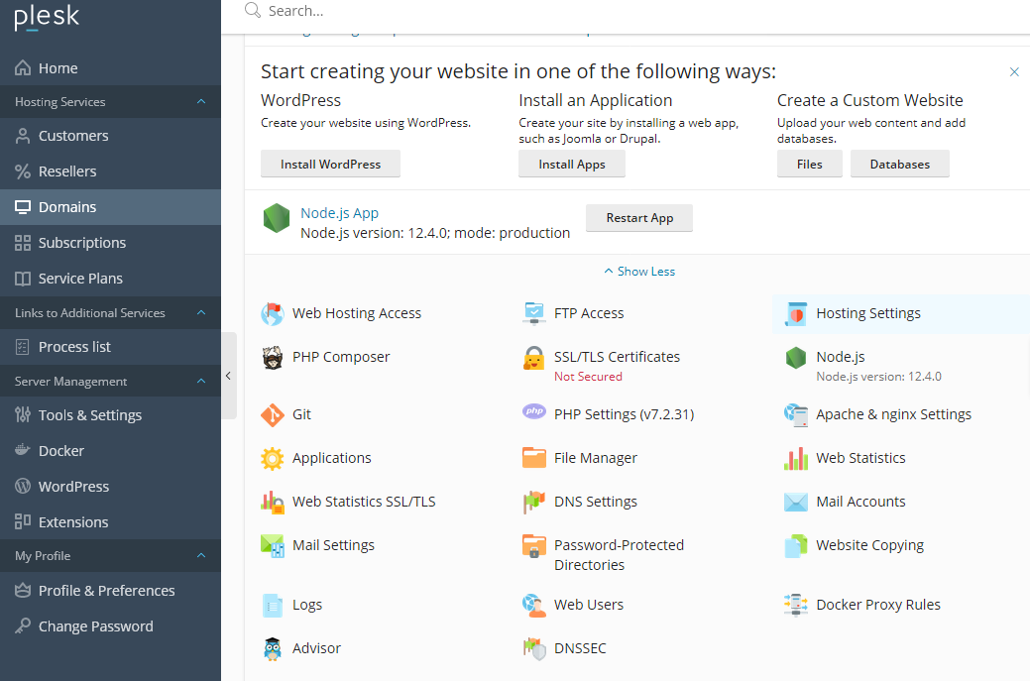
Task: Click the FTP Access monitor icon
Action: click(x=534, y=314)
